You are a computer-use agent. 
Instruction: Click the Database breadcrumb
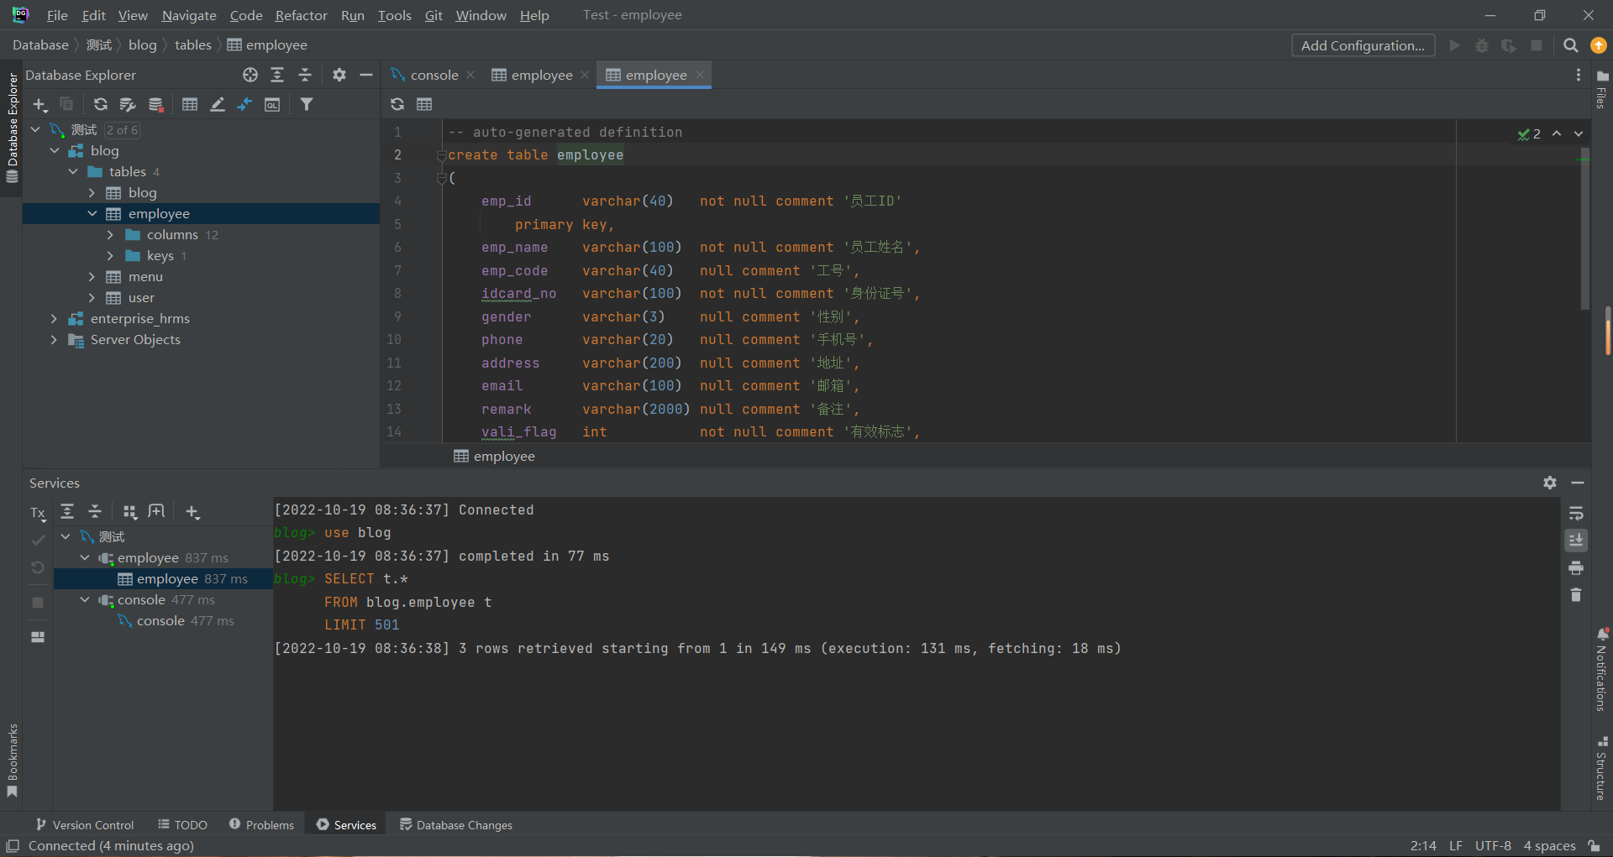tap(40, 44)
